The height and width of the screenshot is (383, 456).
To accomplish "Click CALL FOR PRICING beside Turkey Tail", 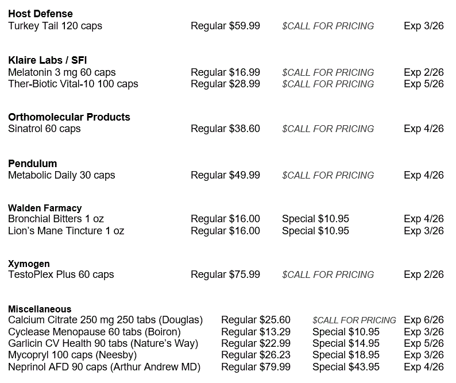I will 327,26.
